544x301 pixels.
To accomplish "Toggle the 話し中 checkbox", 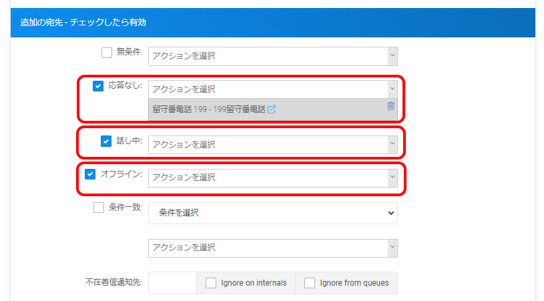I will pos(105,141).
